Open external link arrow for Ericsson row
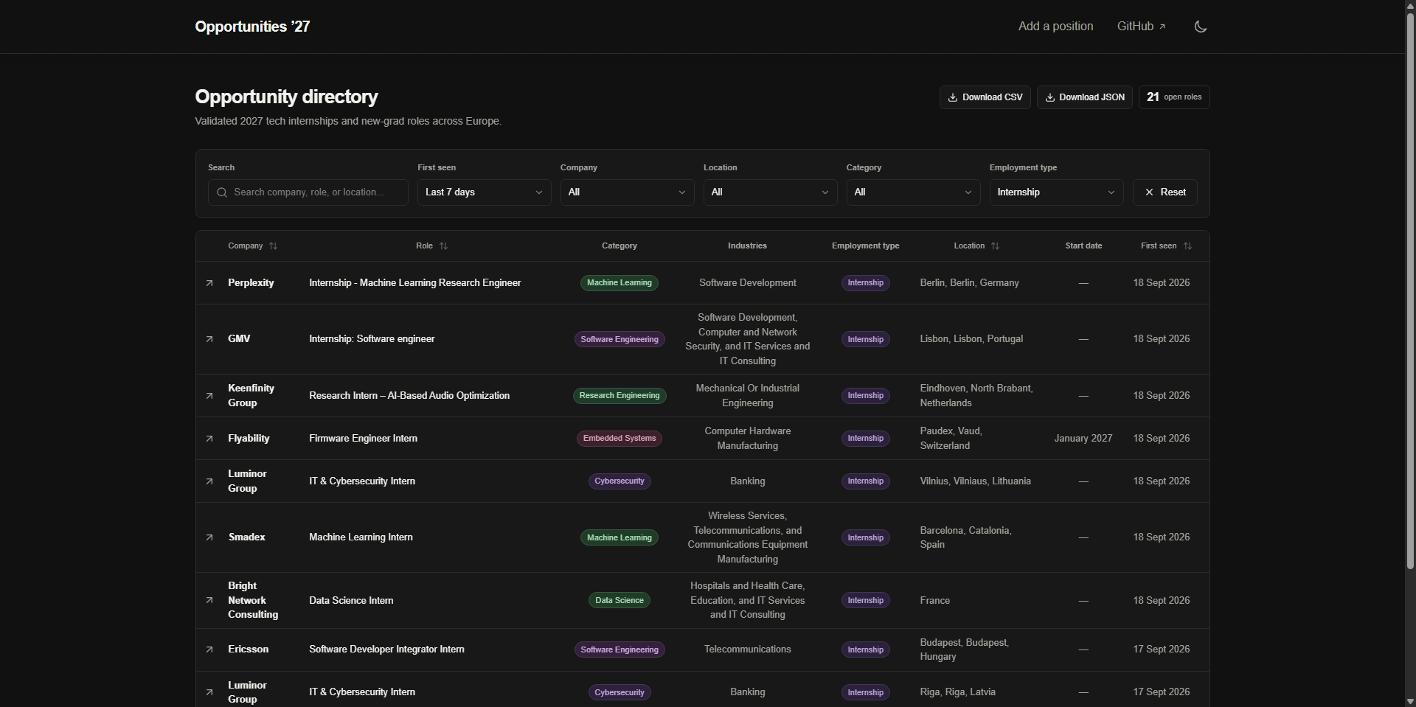This screenshot has height=707, width=1416. coord(209,649)
